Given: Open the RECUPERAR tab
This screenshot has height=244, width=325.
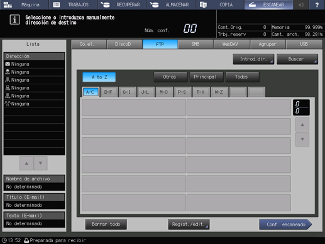Looking at the screenshot, I should [122, 4].
